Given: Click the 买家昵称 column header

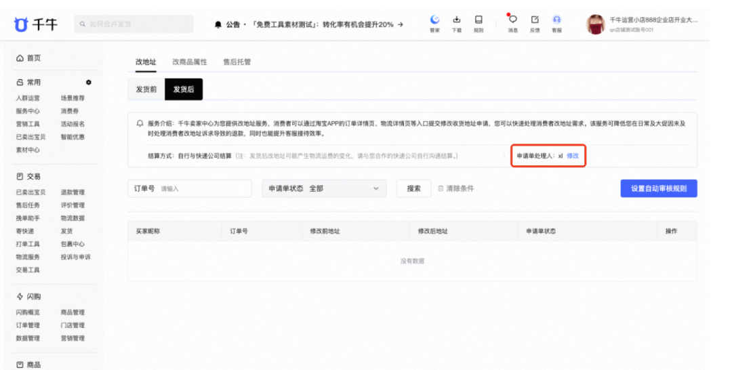Looking at the screenshot, I should pyautogui.click(x=148, y=231).
